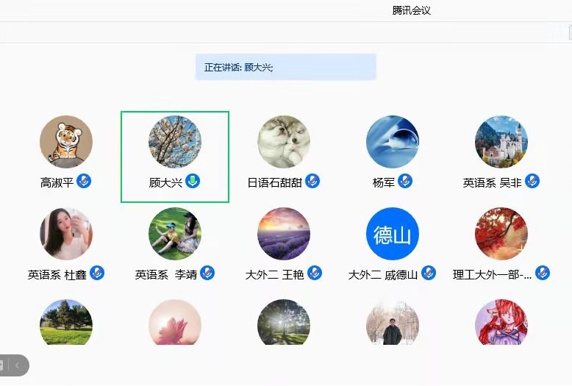572x386 pixels.
Task: Click the name label 顾大兴 in the highlighted tile
Action: (165, 182)
